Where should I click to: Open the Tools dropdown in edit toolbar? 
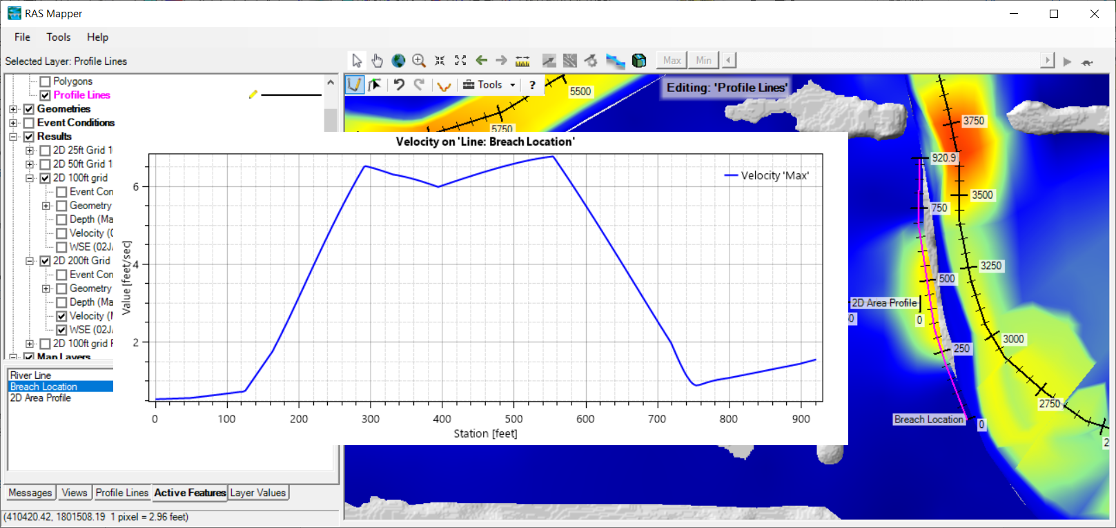coord(489,85)
